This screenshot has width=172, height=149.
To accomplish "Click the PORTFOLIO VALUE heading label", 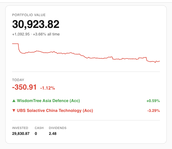I will coord(29,15).
